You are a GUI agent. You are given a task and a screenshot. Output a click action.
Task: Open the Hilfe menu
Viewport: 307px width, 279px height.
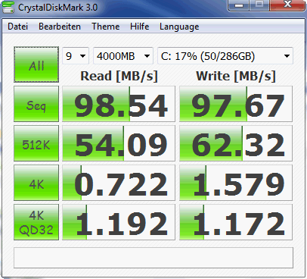140,27
